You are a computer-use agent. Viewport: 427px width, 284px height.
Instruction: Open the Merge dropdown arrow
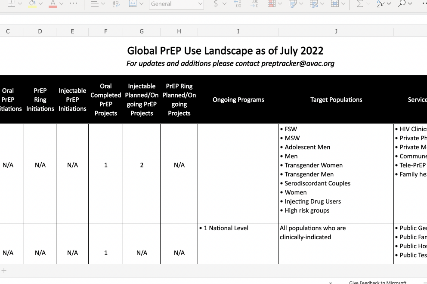coord(141,3)
